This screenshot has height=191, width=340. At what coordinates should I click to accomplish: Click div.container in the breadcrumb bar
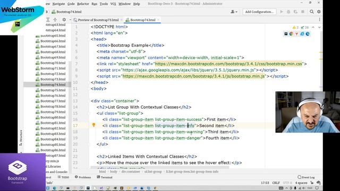[131, 171]
